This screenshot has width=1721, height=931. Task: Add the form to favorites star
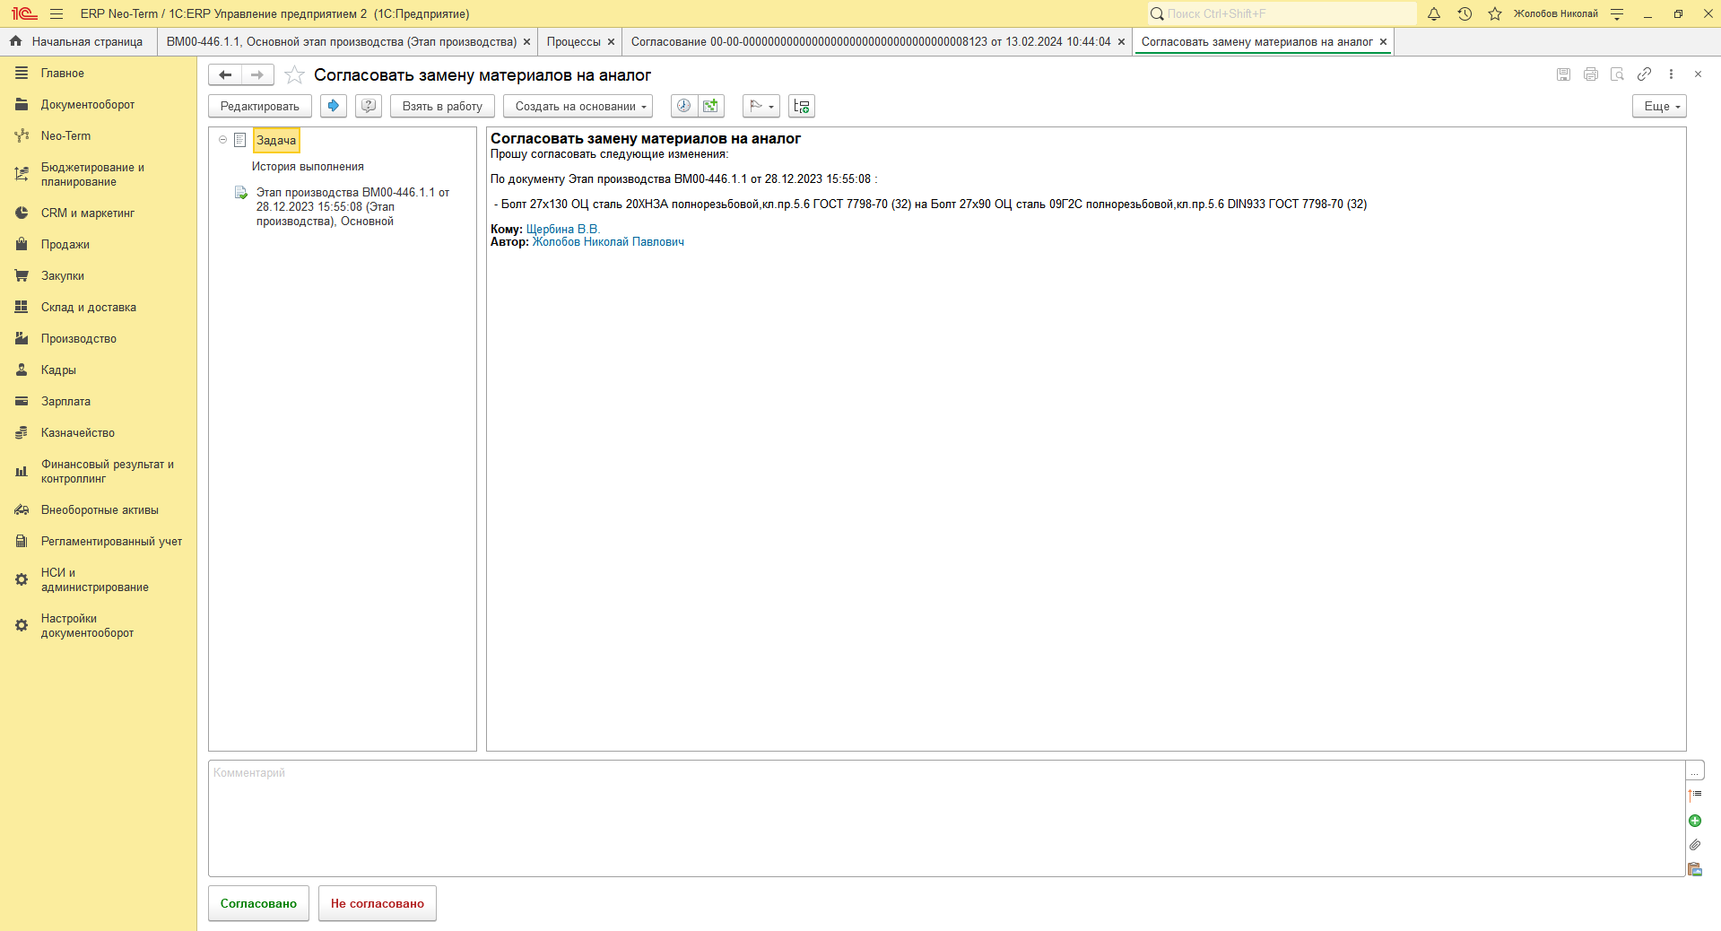coord(294,75)
